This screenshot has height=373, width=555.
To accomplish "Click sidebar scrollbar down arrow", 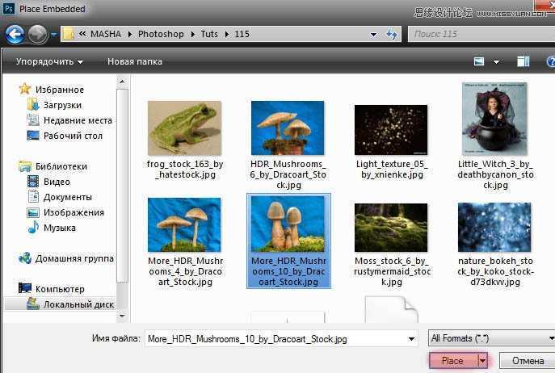I will pyautogui.click(x=122, y=316).
